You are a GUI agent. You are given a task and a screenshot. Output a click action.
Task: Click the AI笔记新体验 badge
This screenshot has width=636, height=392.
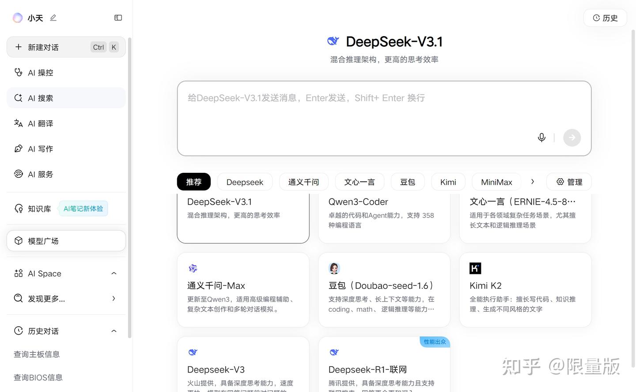coord(83,209)
